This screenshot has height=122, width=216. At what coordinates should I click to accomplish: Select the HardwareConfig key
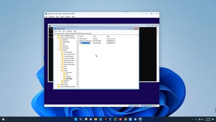coord(69,58)
